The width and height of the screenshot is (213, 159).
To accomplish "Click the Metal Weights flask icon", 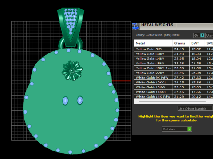I will click(x=136, y=26).
